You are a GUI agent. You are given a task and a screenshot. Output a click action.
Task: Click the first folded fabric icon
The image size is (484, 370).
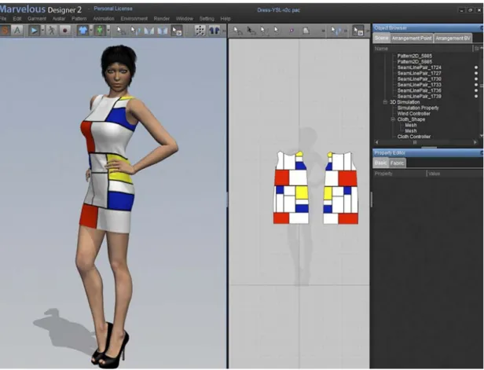[149, 31]
